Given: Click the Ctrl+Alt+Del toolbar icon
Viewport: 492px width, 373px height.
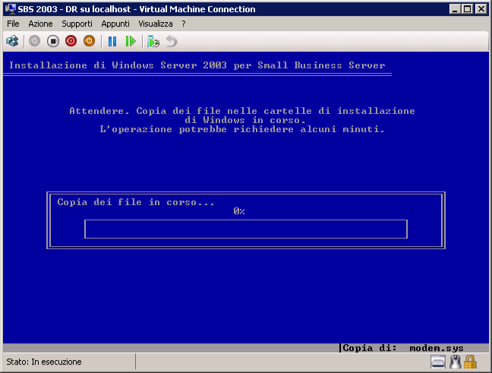Looking at the screenshot, I should point(13,41).
